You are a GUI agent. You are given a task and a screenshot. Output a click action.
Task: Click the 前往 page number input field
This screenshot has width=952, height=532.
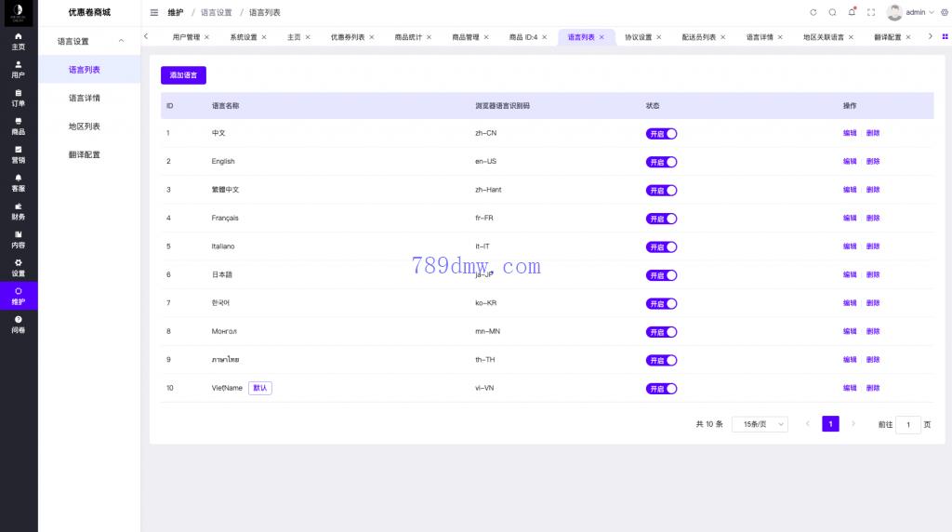pyautogui.click(x=908, y=424)
